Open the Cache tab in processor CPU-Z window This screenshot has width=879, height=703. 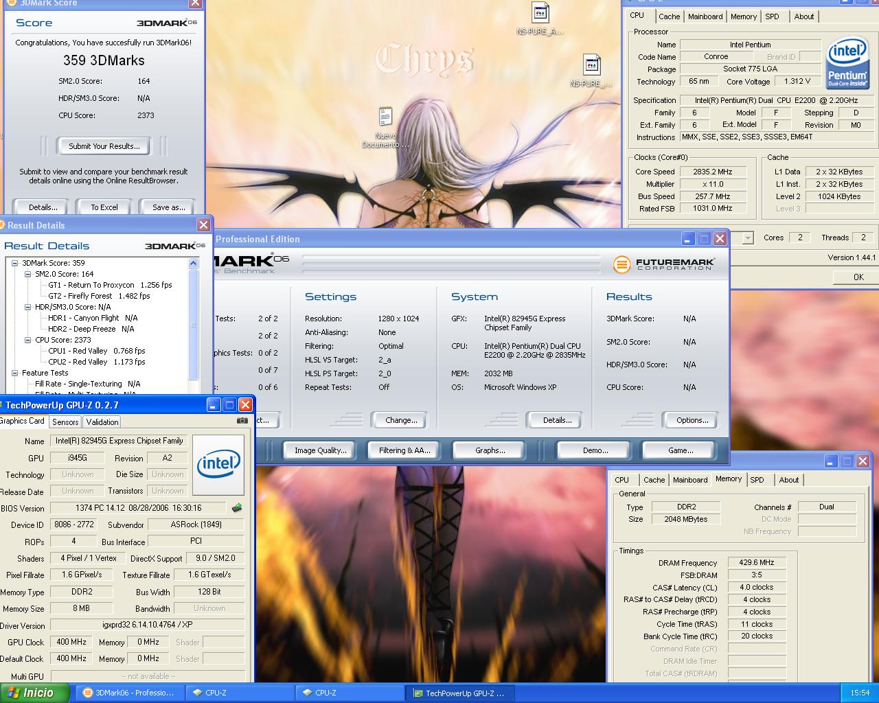669,16
